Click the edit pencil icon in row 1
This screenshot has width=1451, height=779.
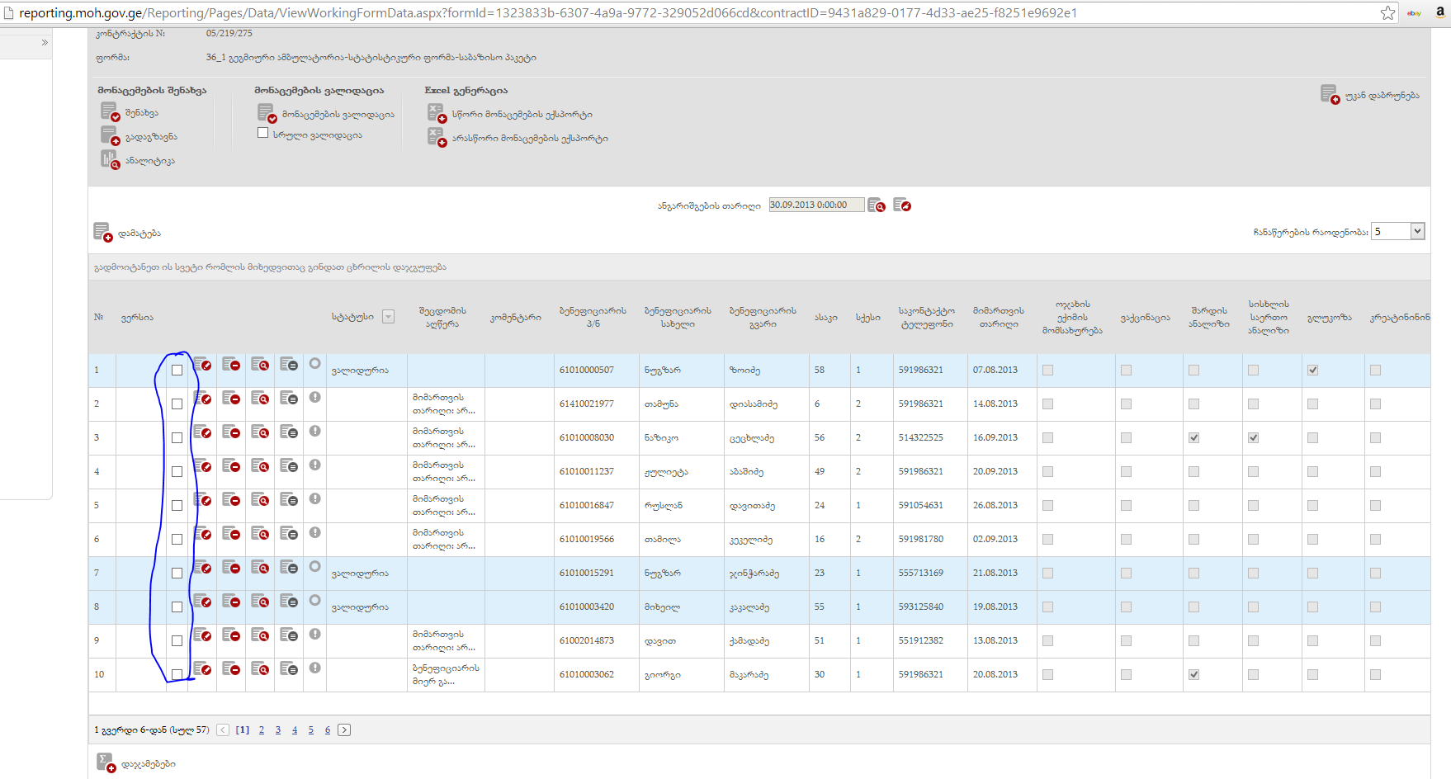point(202,365)
